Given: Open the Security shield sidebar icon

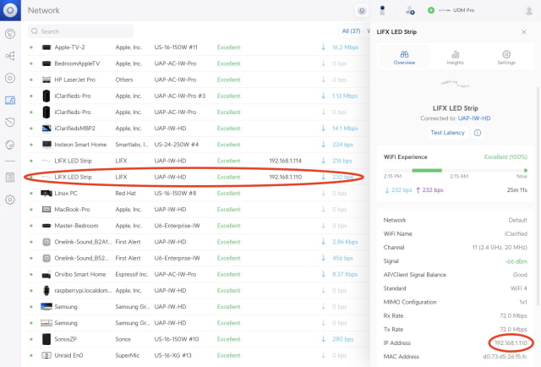Looking at the screenshot, I should click(x=10, y=122).
